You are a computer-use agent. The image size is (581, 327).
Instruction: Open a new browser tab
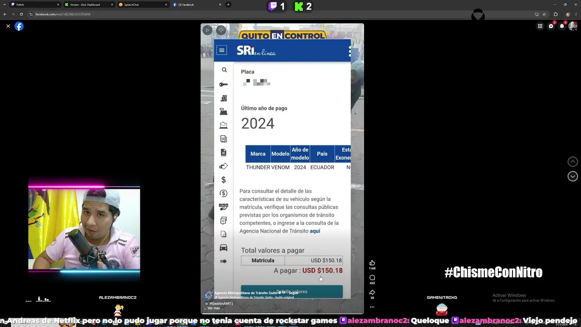pos(228,5)
